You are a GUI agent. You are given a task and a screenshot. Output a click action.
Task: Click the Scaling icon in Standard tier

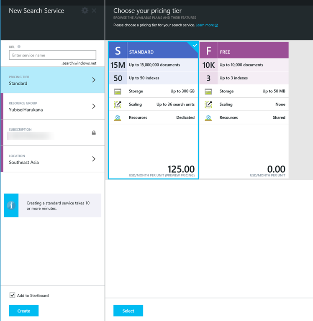118,104
